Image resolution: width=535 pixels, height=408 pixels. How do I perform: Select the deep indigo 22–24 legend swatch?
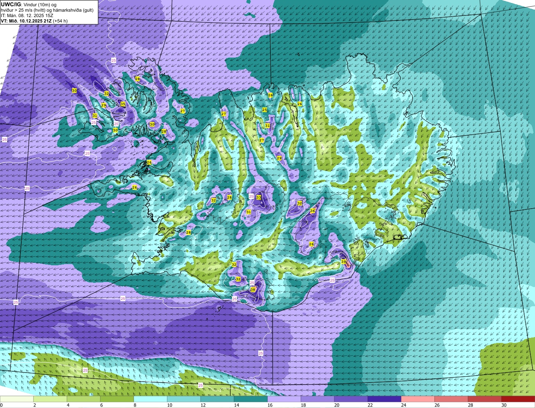point(385,399)
